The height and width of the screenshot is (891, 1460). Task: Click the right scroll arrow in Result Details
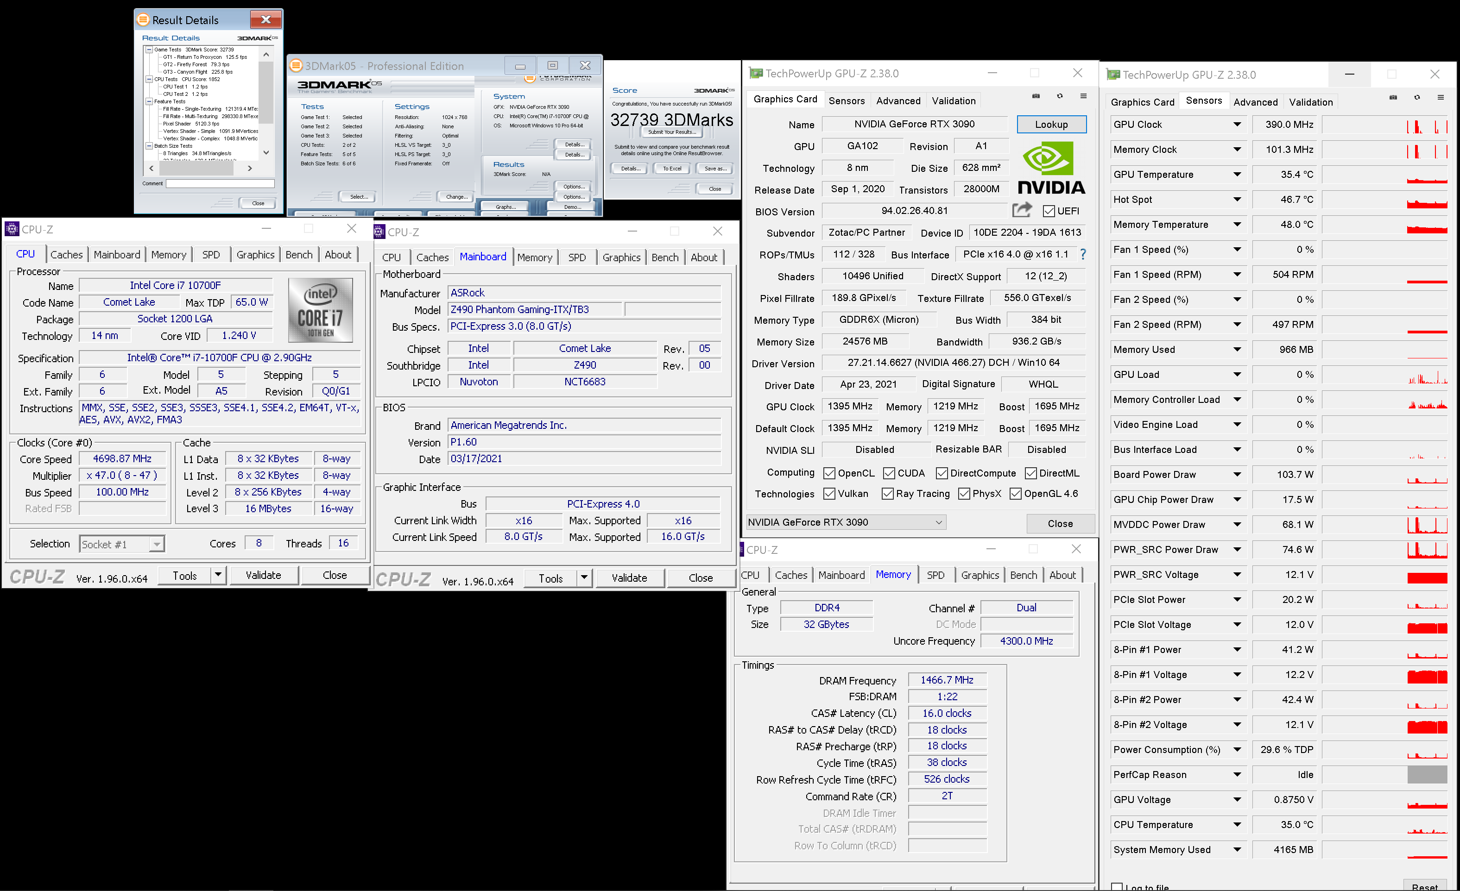[x=250, y=168]
